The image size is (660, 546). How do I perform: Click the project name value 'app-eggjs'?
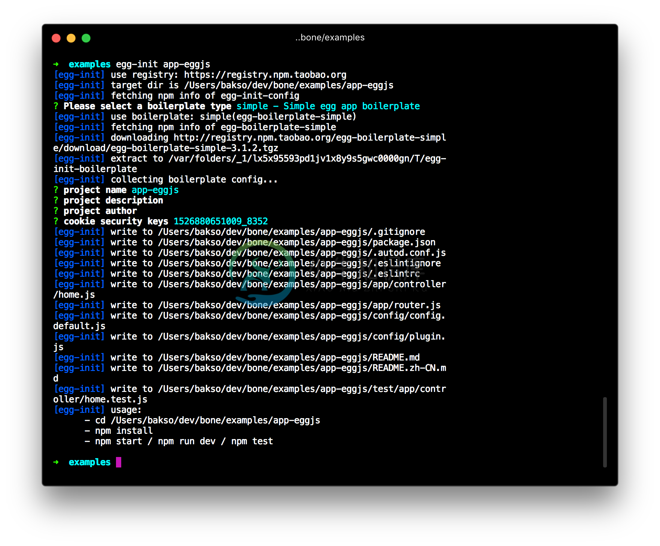click(x=155, y=190)
